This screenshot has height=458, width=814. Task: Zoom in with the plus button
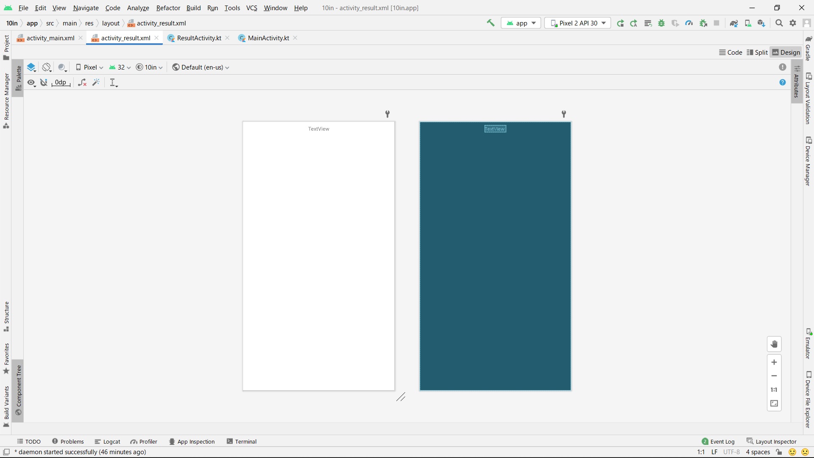pyautogui.click(x=774, y=362)
